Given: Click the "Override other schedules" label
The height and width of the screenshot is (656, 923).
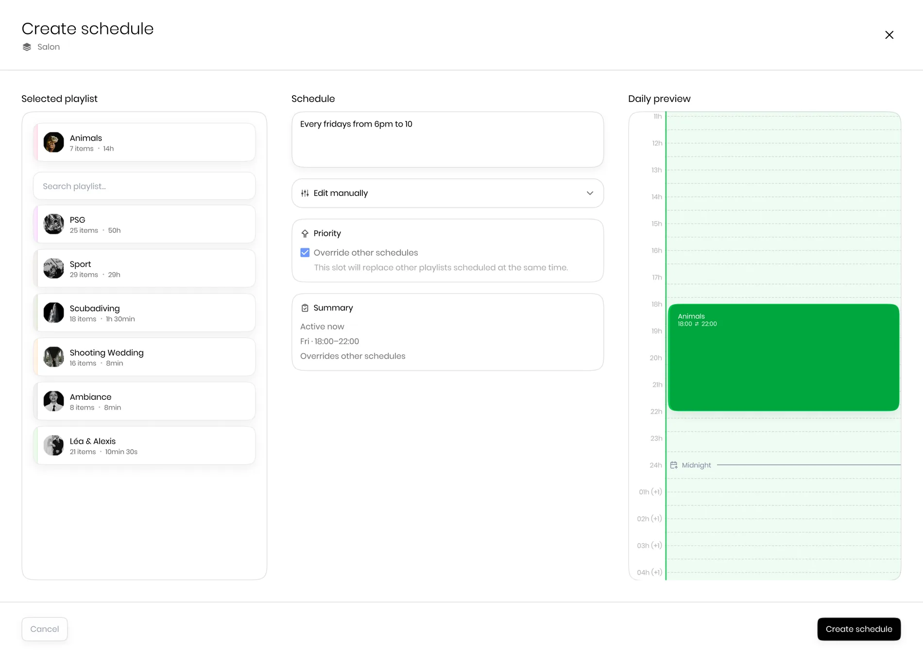Looking at the screenshot, I should pos(366,253).
